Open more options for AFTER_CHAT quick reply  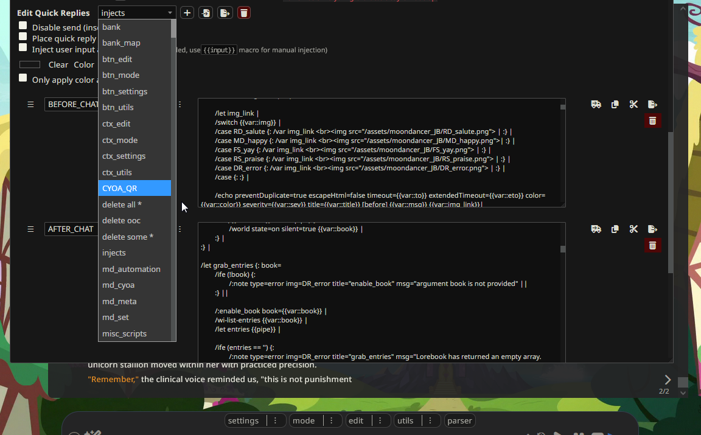coord(180,229)
